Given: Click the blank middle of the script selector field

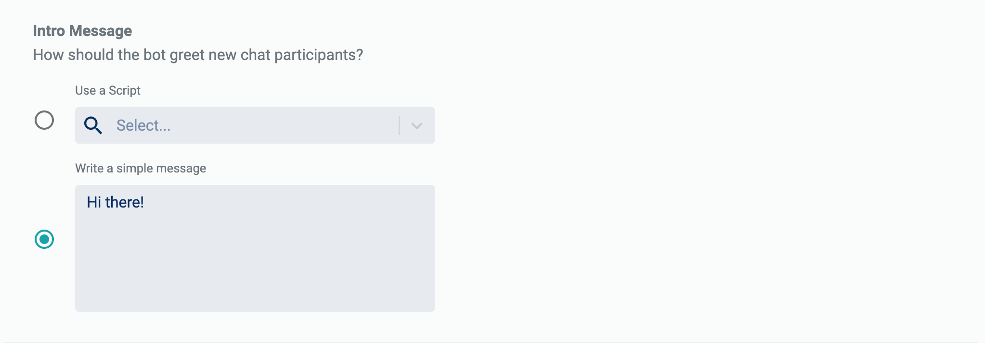Looking at the screenshot, I should (x=284, y=125).
